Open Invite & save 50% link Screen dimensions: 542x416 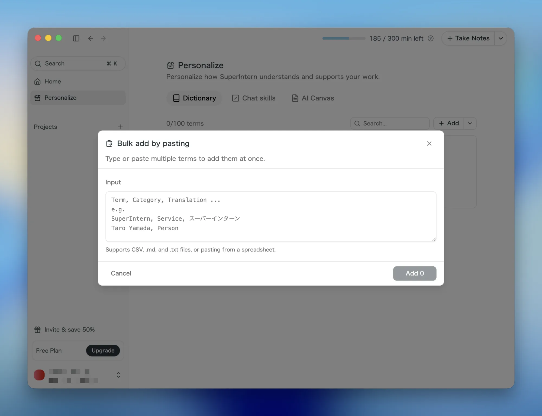64,330
